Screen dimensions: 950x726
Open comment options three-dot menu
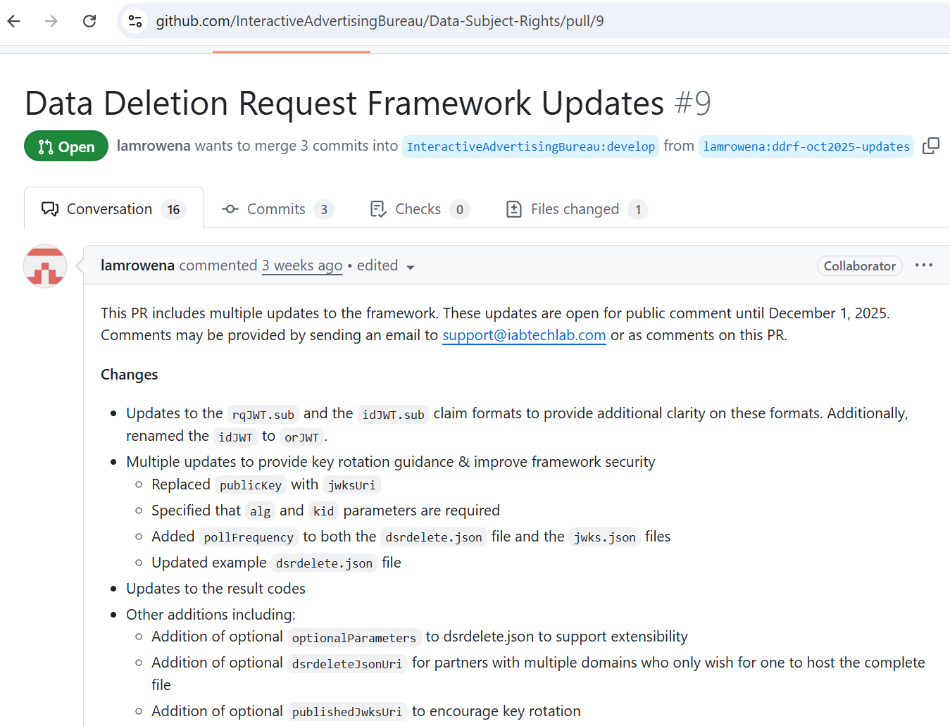923,265
